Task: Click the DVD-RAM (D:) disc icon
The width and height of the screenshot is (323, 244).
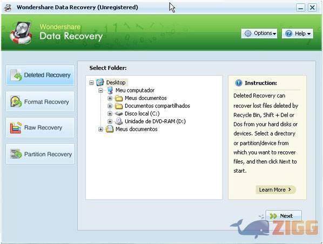Action: pos(119,121)
